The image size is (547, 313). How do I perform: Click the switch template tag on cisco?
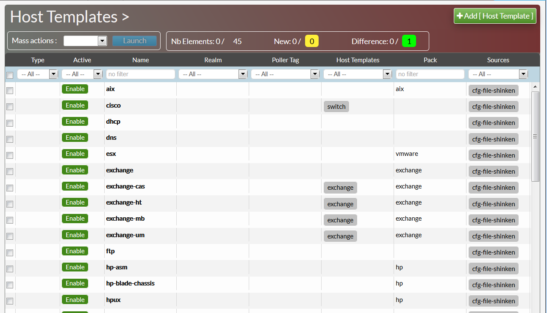[x=336, y=107]
